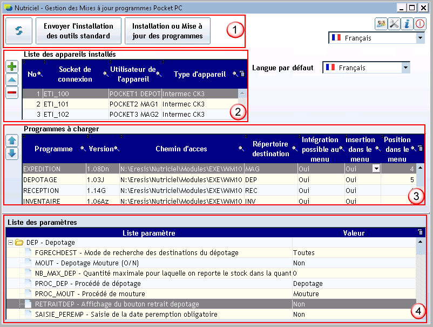
Task: Select the ETI_100 device row
Action: click(130, 94)
